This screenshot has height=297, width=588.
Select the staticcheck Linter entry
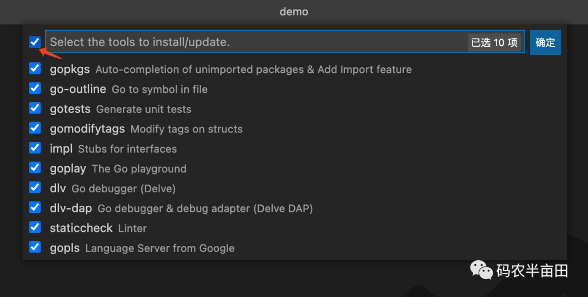point(98,228)
